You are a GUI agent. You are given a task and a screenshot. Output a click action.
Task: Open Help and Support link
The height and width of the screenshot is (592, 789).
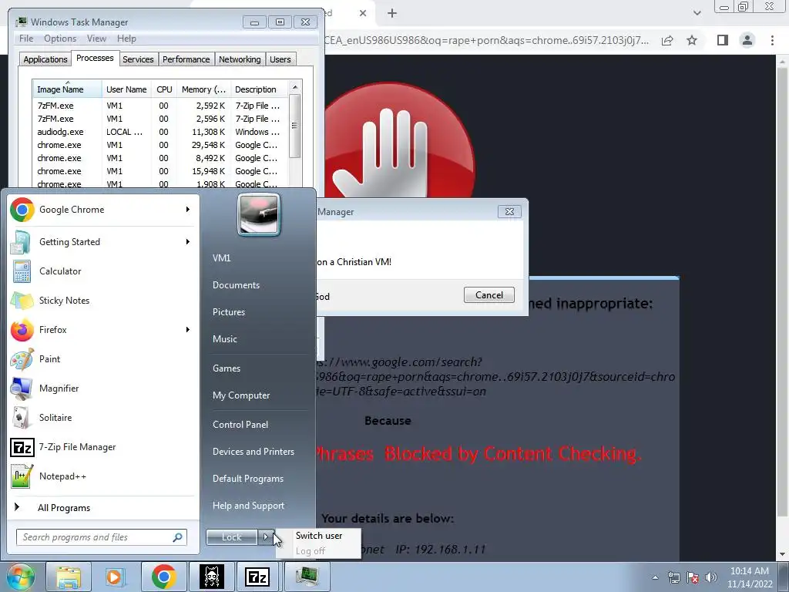pyautogui.click(x=248, y=506)
